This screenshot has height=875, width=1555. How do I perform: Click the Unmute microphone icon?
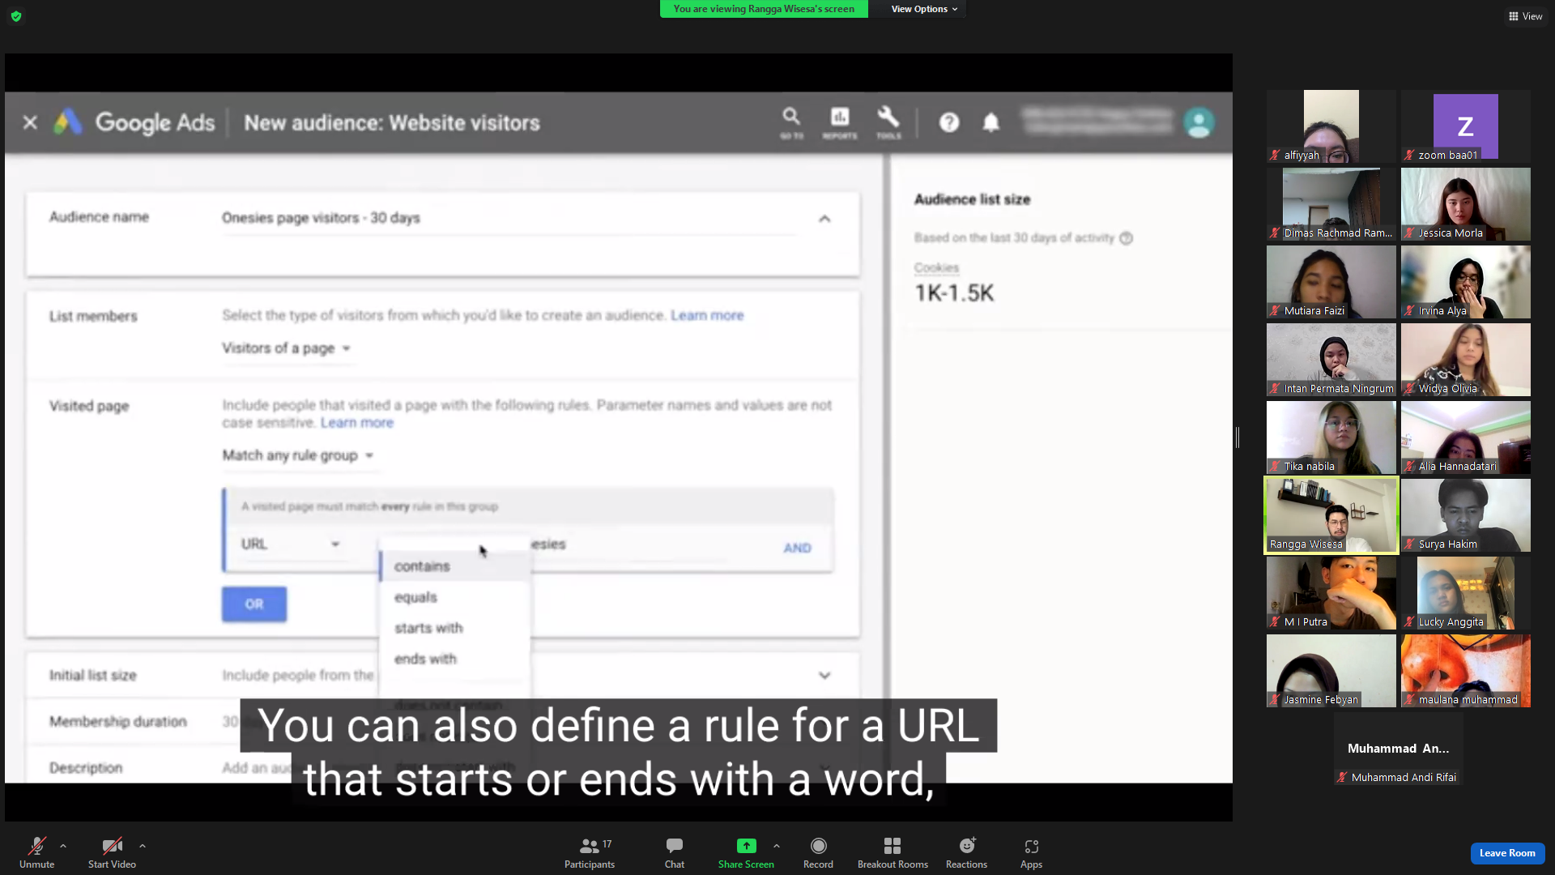[36, 846]
